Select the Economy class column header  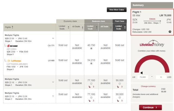coord(70,21)
